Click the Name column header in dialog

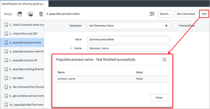click(61, 72)
